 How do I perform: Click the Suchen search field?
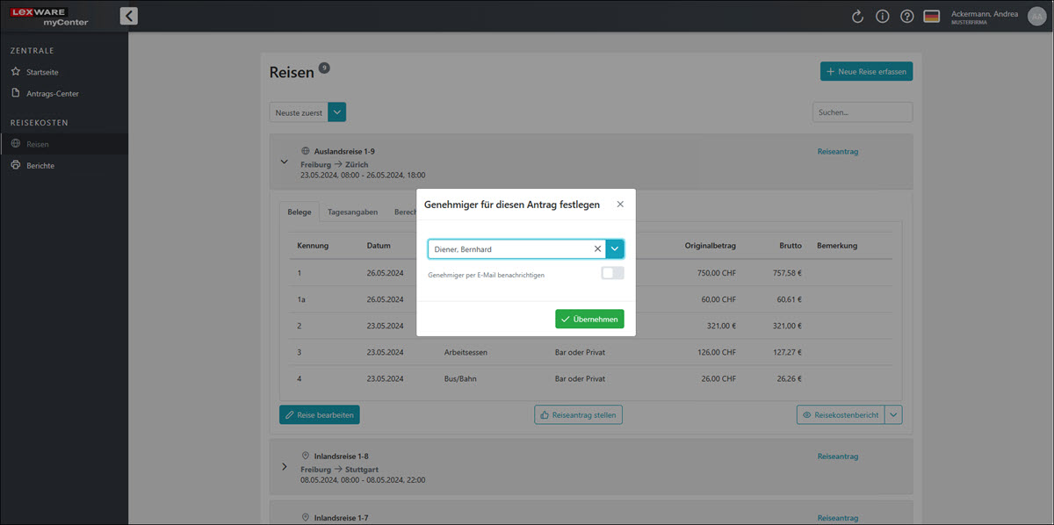[x=862, y=112]
